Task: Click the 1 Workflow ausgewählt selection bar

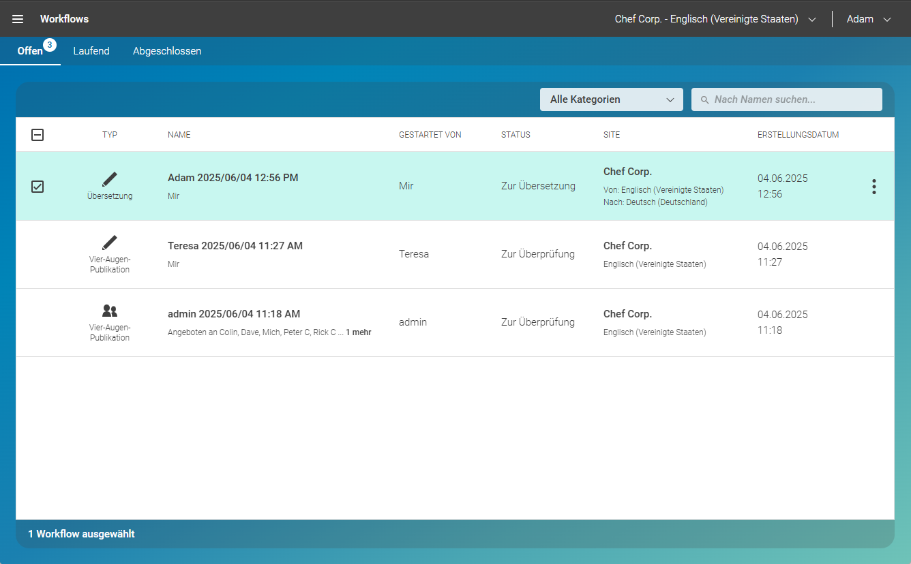Action: 82,533
